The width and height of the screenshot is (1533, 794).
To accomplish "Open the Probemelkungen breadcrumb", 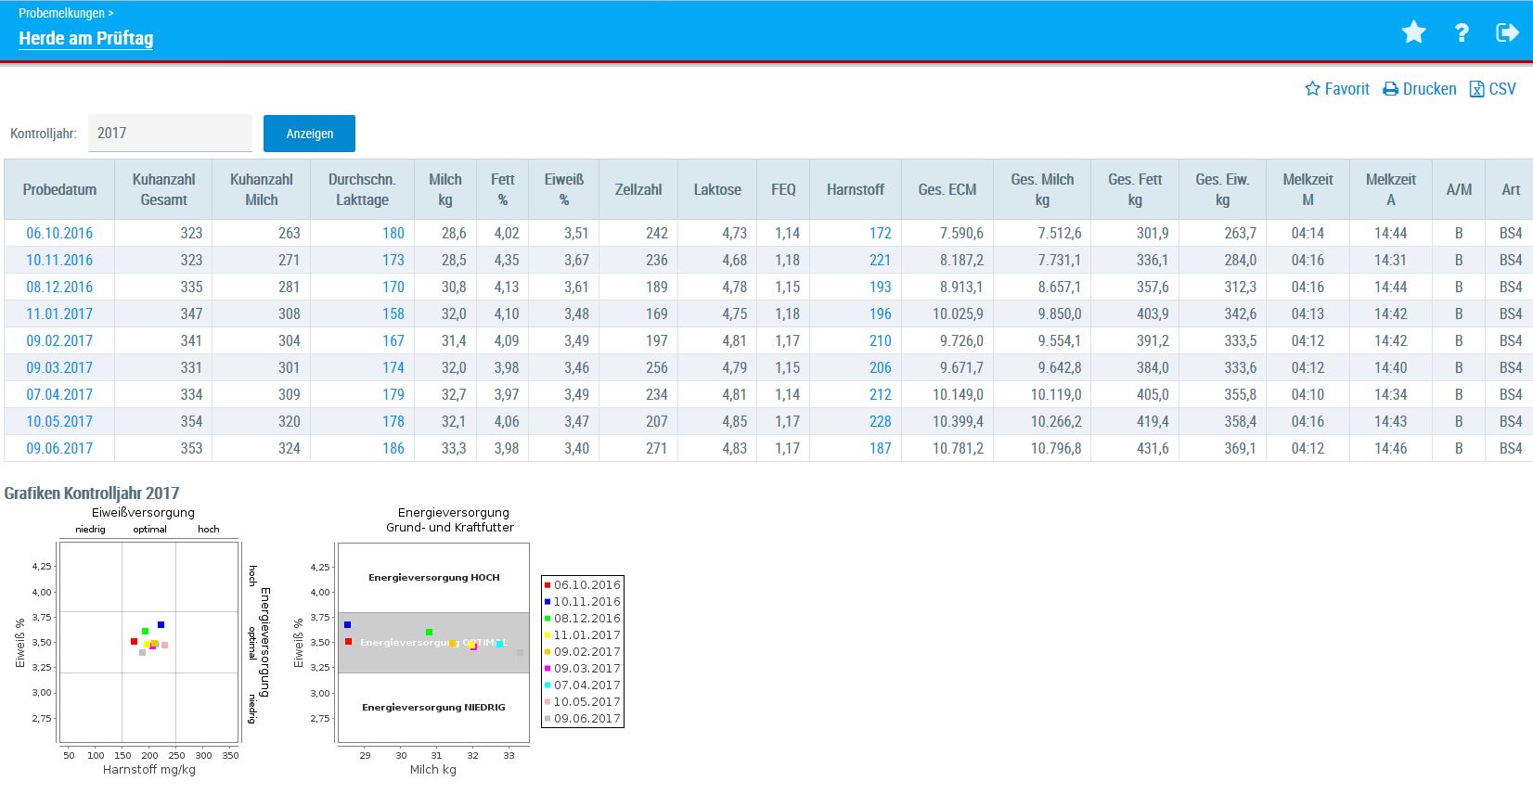I will point(61,13).
